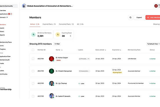Click the All Active Members green icon
The width and height of the screenshot is (160, 107).
tap(33, 35)
